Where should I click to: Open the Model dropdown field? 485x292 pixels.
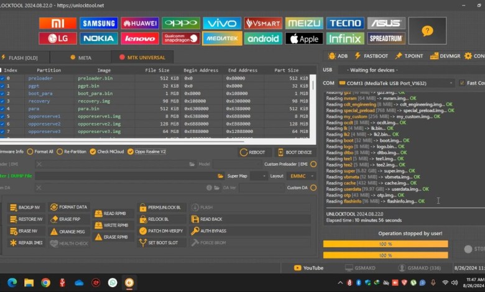click(238, 164)
